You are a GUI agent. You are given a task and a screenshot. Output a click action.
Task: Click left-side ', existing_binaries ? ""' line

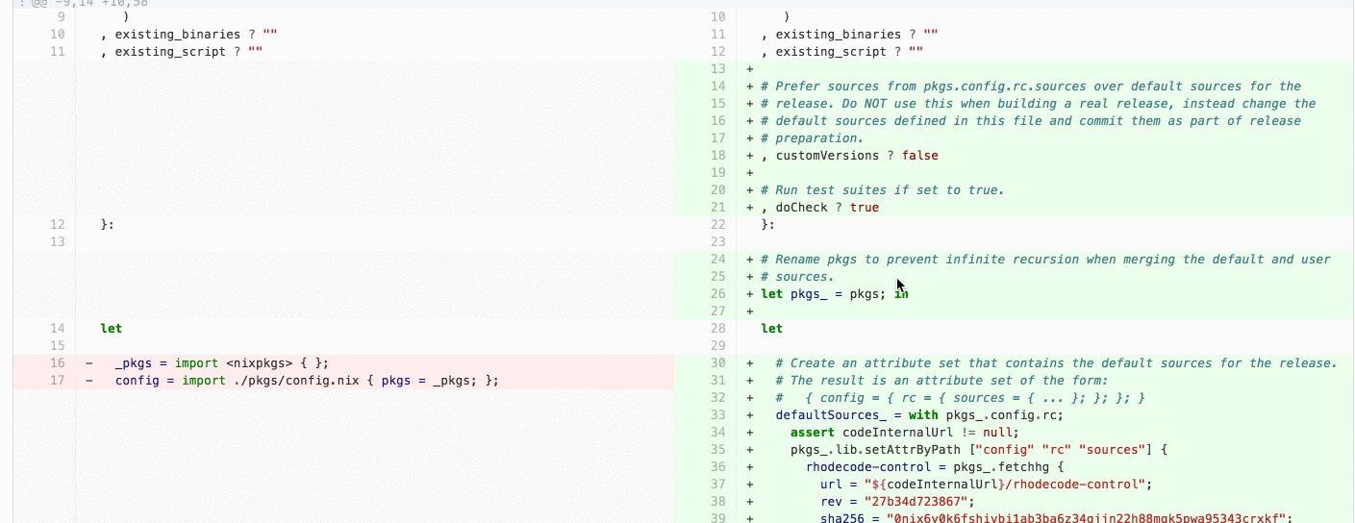coord(188,35)
